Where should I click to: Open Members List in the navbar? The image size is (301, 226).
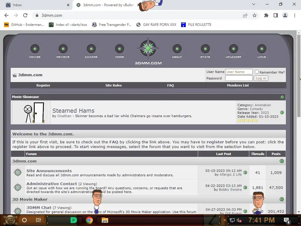(238, 85)
